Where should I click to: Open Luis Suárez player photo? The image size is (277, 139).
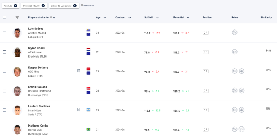pyautogui.click(x=17, y=33)
